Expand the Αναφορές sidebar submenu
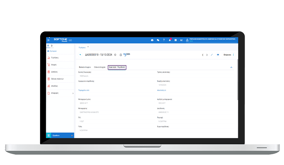Screen dimensions: 284x165 pyautogui.click(x=73, y=93)
